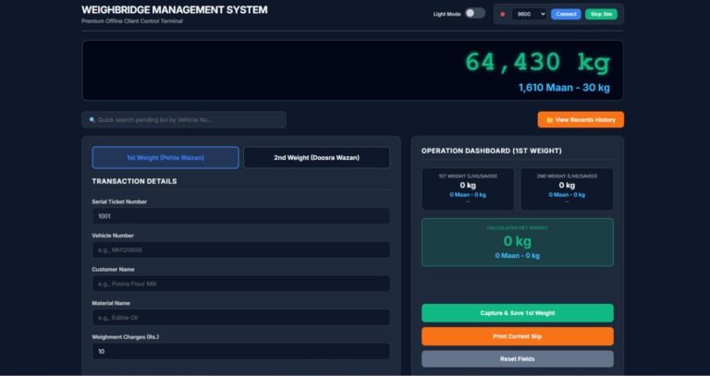Click the magnifier icon in the search box
710x376 pixels.
tap(92, 120)
